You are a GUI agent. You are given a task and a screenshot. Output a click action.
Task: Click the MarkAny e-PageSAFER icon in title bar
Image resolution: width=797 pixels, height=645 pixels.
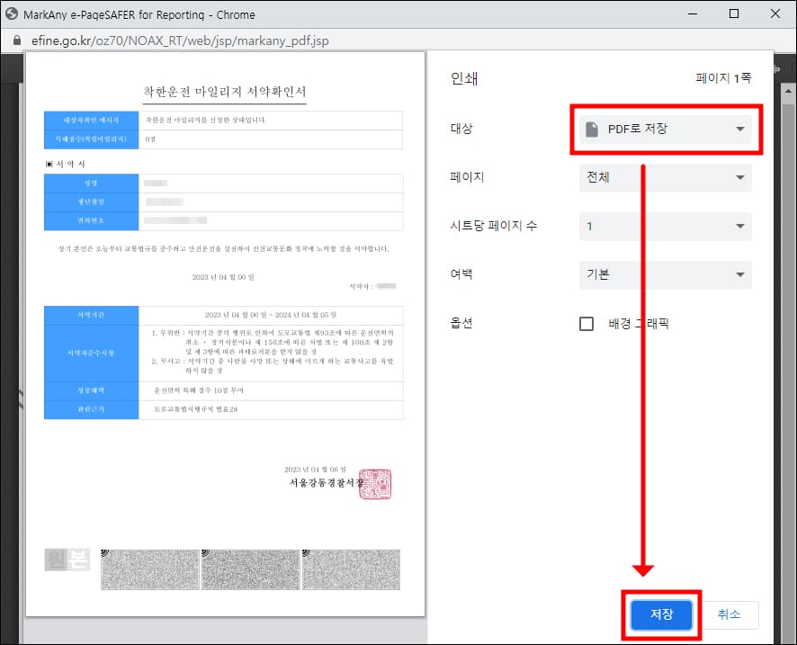point(13,13)
